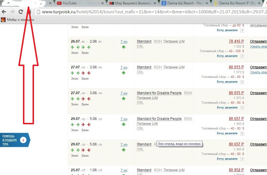Screen dimensions: 267x175
Task: Click Standard for Disable People in the 27.07 row
Action: click(159, 93)
